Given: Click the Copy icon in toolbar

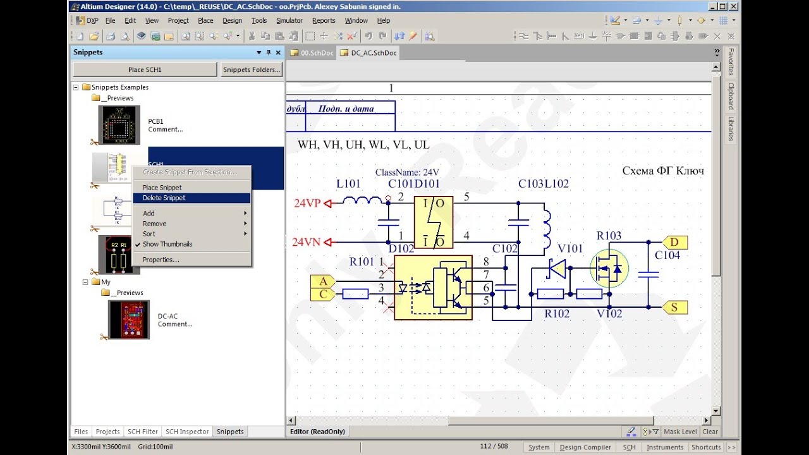Looking at the screenshot, I should pyautogui.click(x=265, y=36).
